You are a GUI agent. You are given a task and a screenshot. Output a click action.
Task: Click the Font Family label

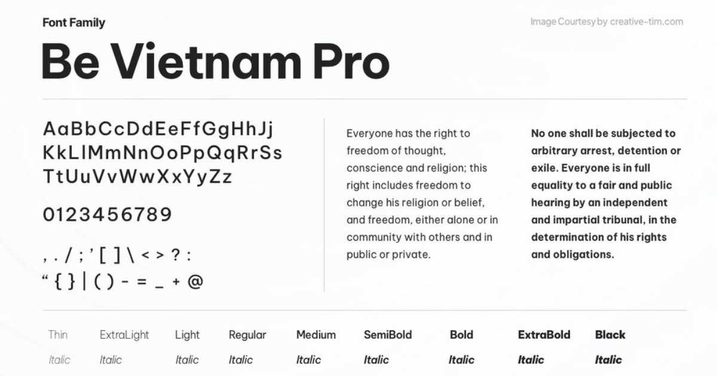point(74,23)
